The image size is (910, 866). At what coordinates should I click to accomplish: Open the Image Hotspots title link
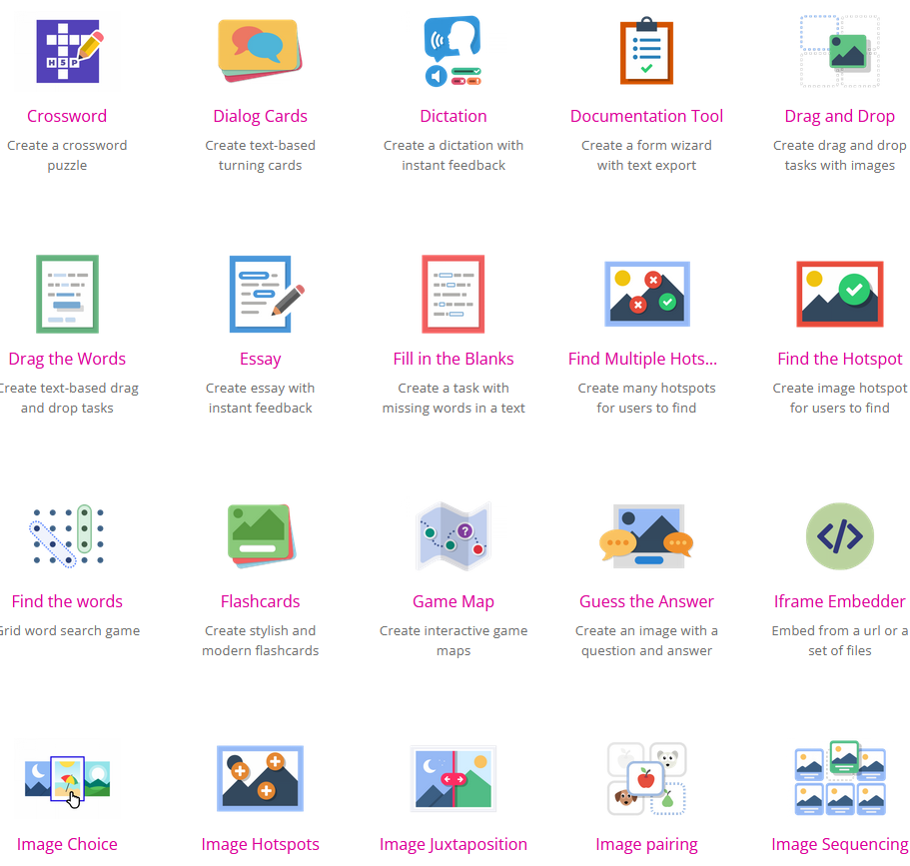coord(260,844)
